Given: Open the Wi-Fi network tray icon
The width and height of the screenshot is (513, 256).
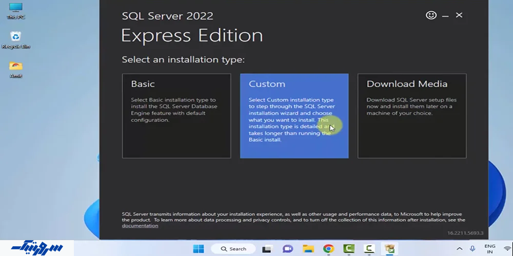Looking at the screenshot, I should pos(508,249).
